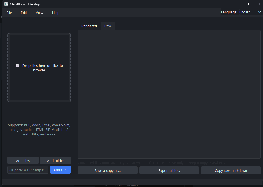
Task: Switch to the Raw tab
Action: pos(108,26)
